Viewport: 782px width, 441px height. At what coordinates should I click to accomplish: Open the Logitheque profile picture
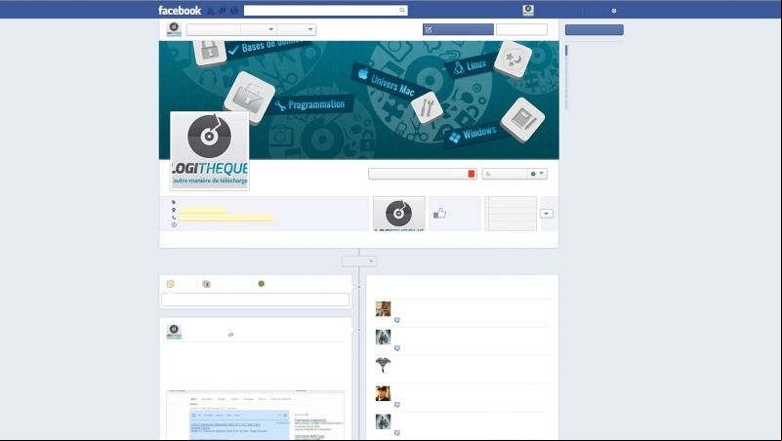[x=210, y=150]
